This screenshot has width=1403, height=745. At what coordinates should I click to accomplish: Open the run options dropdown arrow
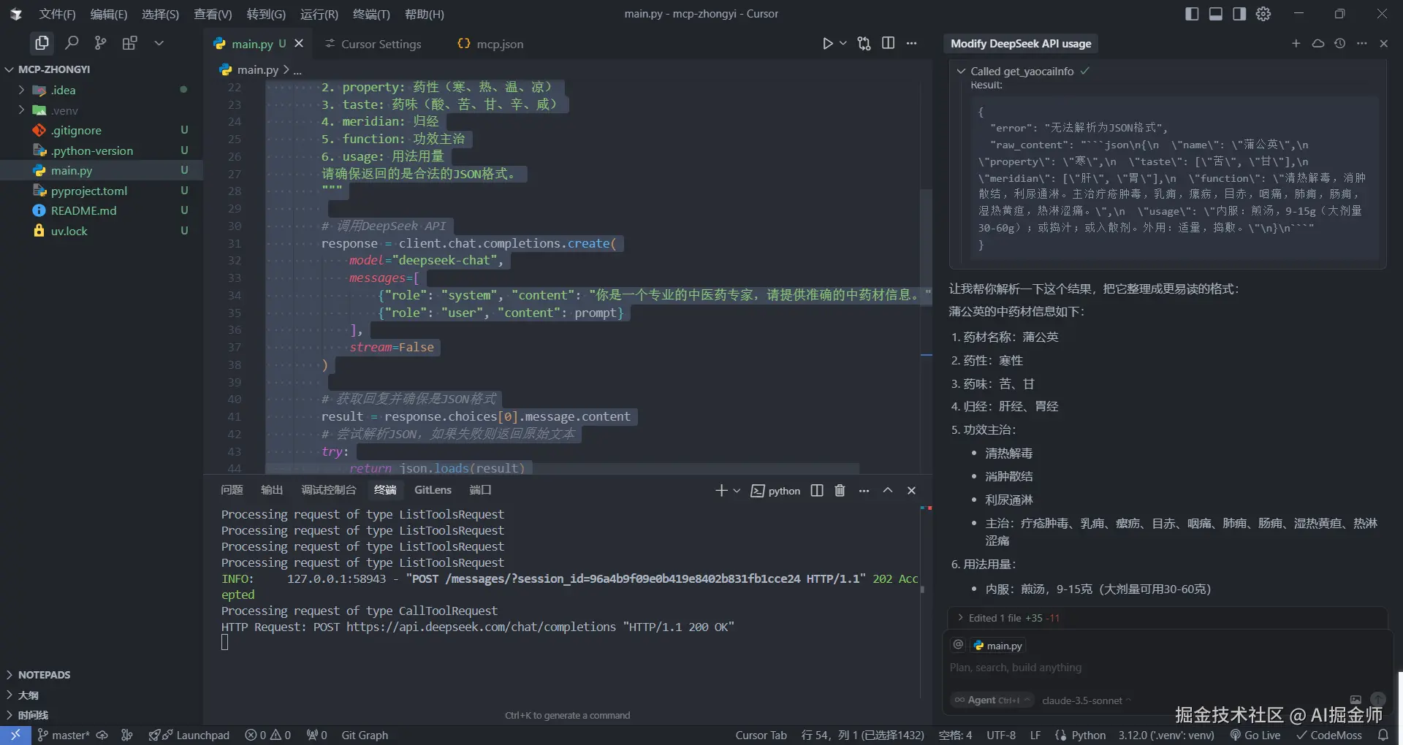pos(843,44)
